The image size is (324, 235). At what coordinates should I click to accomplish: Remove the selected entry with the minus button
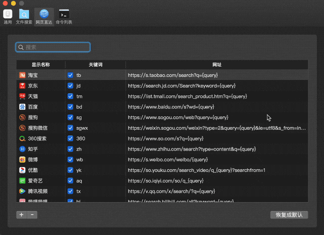click(x=32, y=215)
